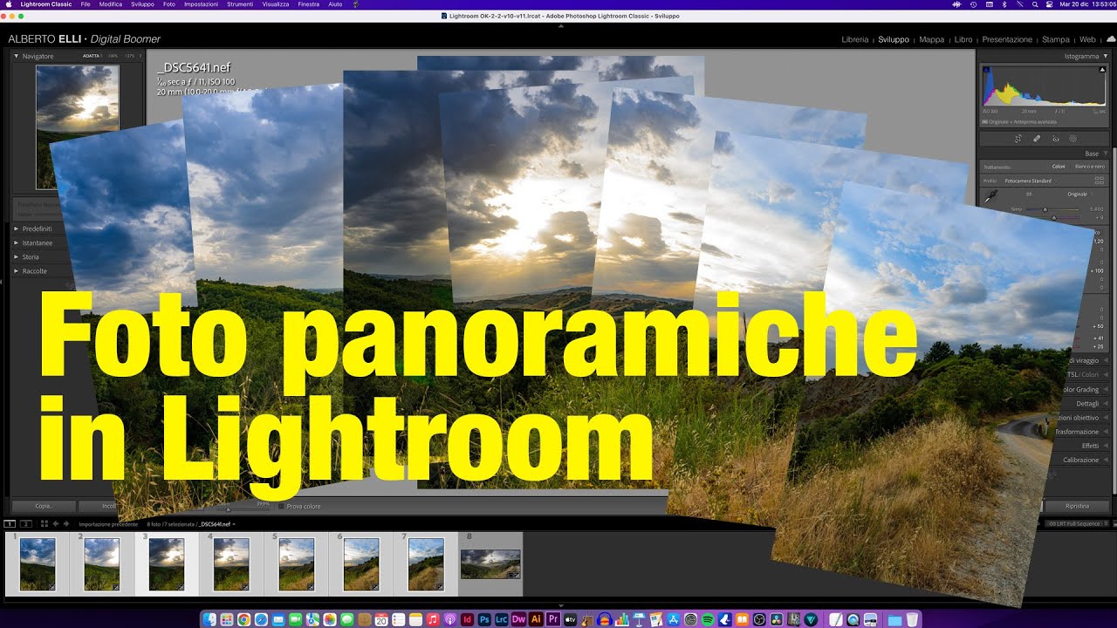The width and height of the screenshot is (1117, 628).
Task: Select the Crop overlay tool icon
Action: point(1018,139)
